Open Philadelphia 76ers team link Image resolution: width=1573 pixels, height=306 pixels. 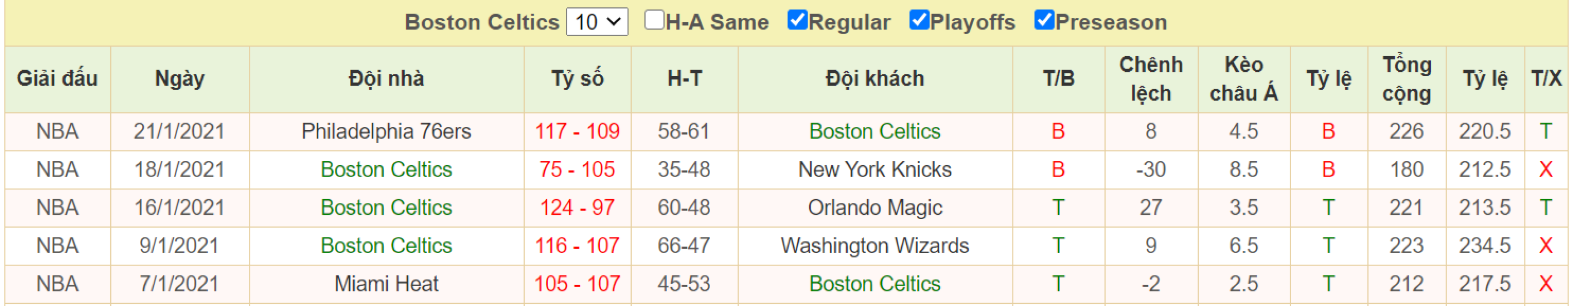[x=386, y=131]
